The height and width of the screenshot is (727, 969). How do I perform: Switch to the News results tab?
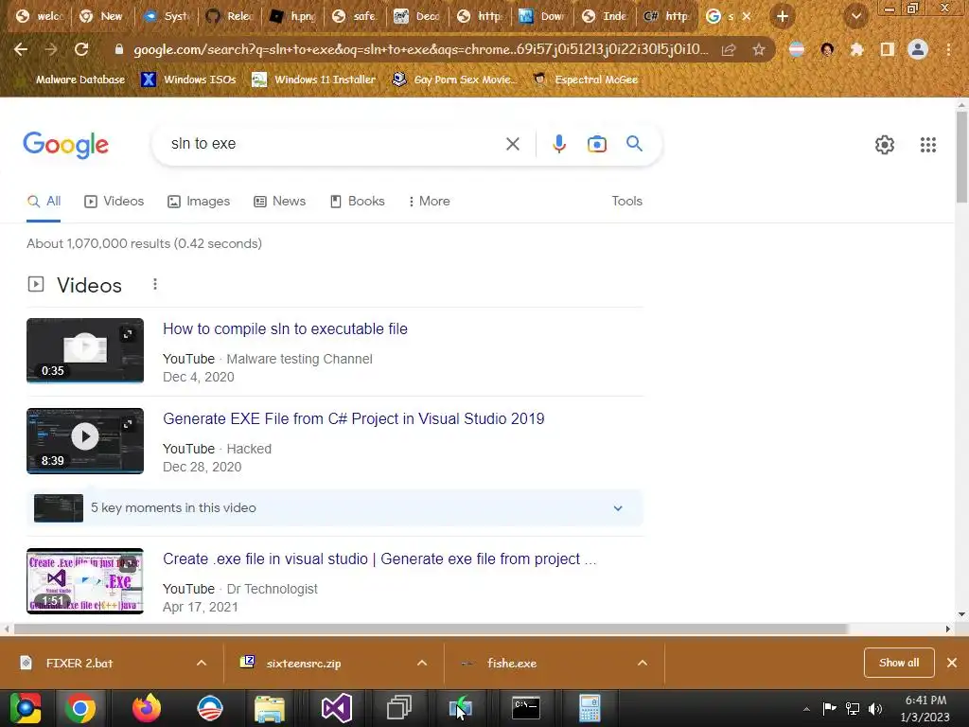pos(280,201)
